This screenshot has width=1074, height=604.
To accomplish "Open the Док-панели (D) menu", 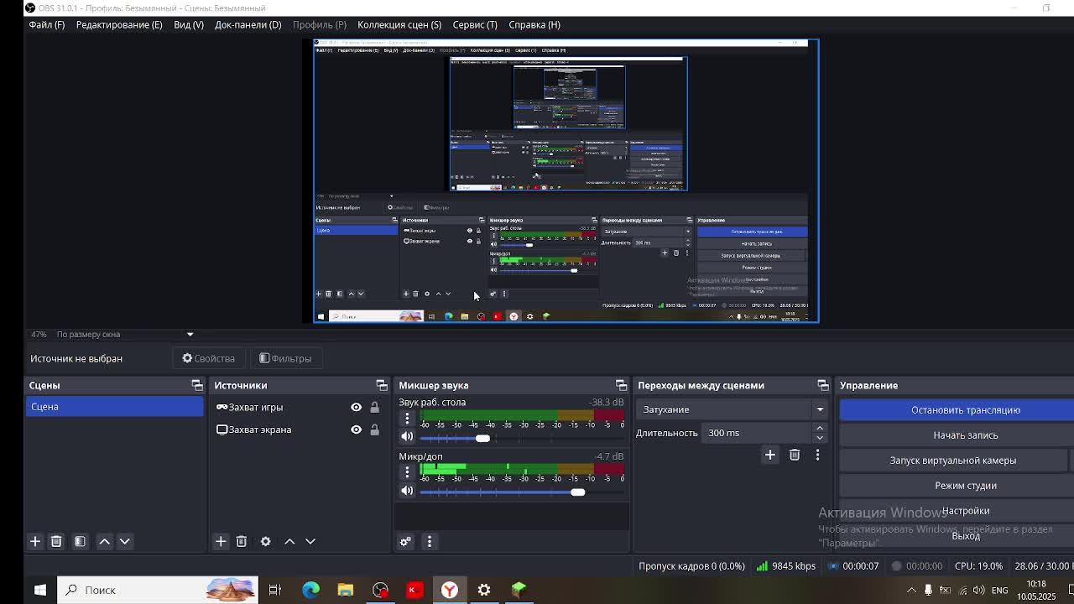I will [248, 24].
